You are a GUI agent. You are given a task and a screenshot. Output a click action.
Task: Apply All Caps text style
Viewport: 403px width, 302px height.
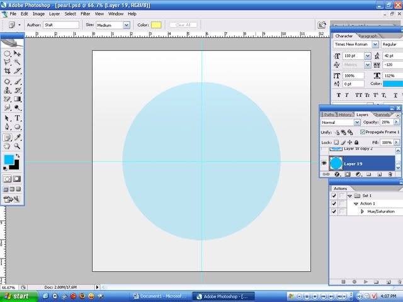pyautogui.click(x=358, y=95)
